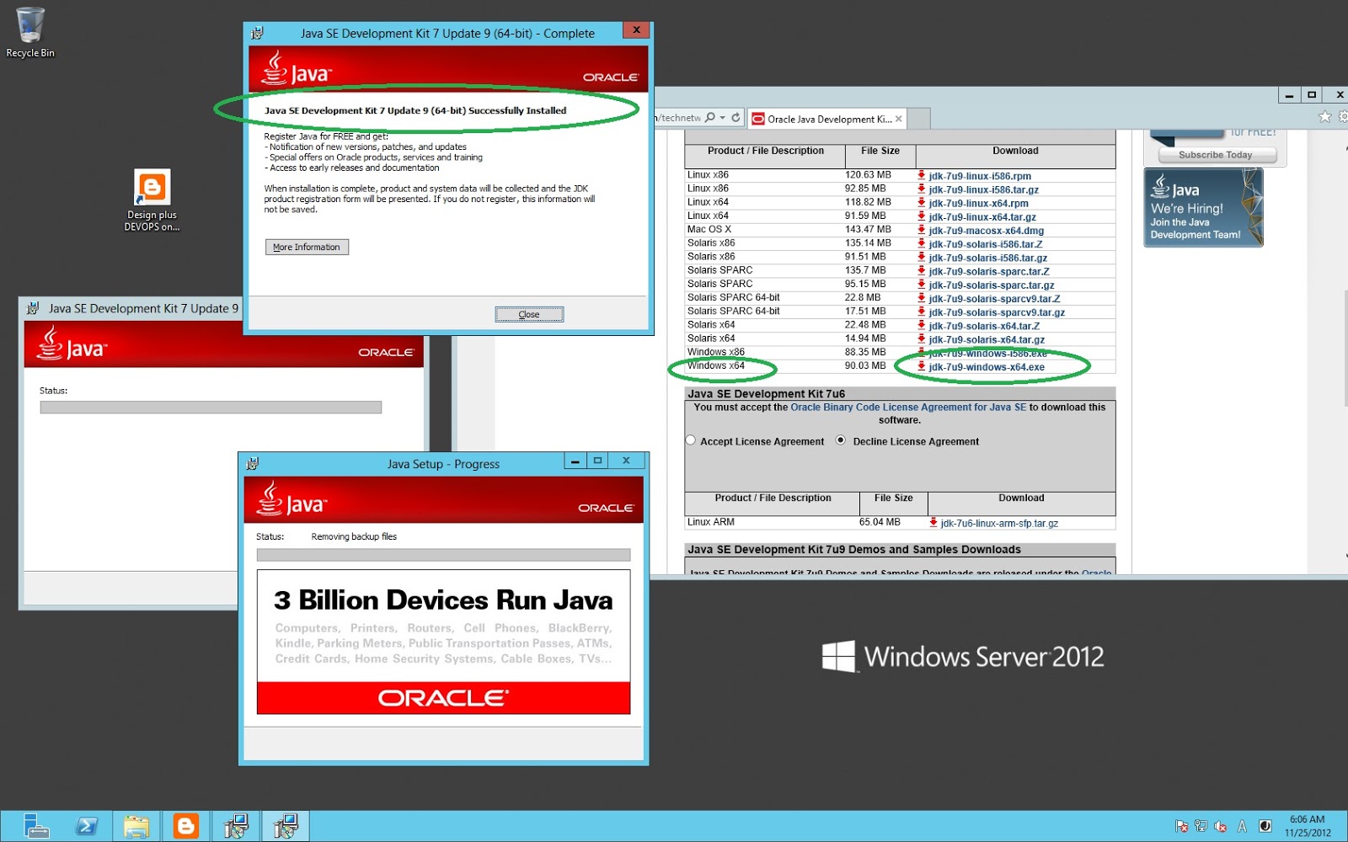This screenshot has height=842, width=1348.
Task: Close the Oracle Java Development Kit tab
Action: [899, 119]
